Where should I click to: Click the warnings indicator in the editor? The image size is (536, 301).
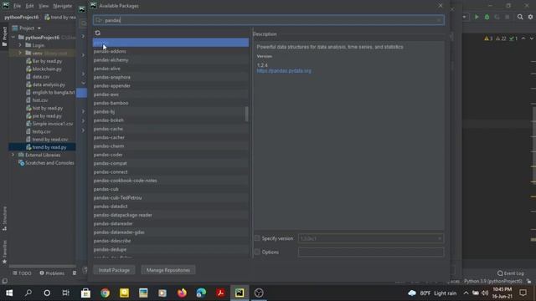[487, 38]
